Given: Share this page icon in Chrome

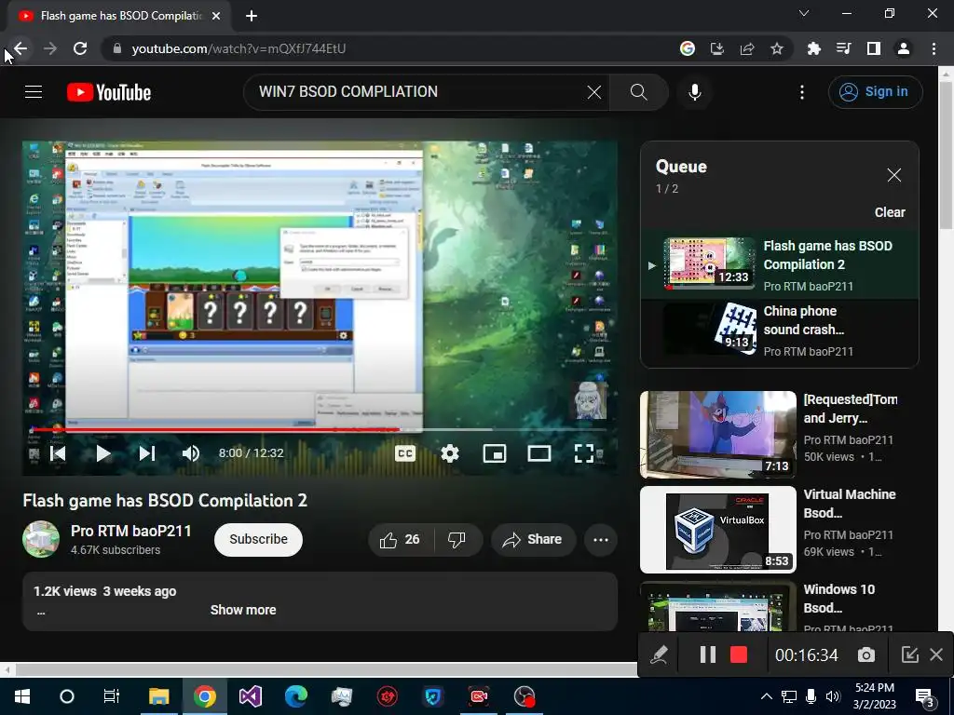Looking at the screenshot, I should click(747, 48).
